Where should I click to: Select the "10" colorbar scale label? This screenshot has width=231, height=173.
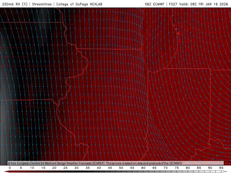pos(32,168)
